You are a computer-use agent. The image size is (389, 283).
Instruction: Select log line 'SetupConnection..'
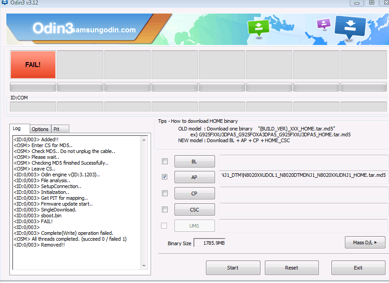click(47, 186)
